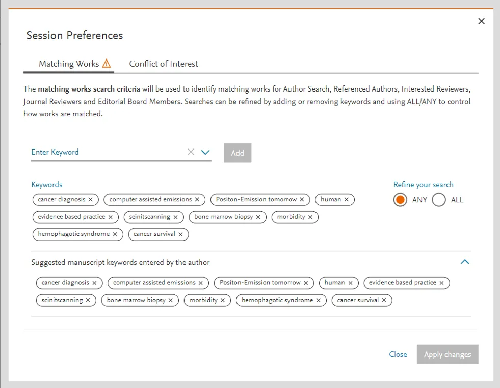Screen dimensions: 500x388
Task: Switch matching mode to ALL
Action: pos(438,200)
